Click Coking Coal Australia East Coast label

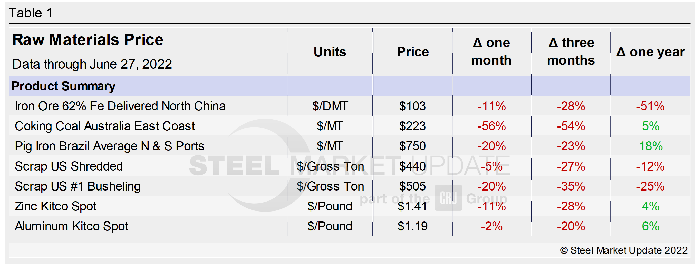tap(105, 126)
